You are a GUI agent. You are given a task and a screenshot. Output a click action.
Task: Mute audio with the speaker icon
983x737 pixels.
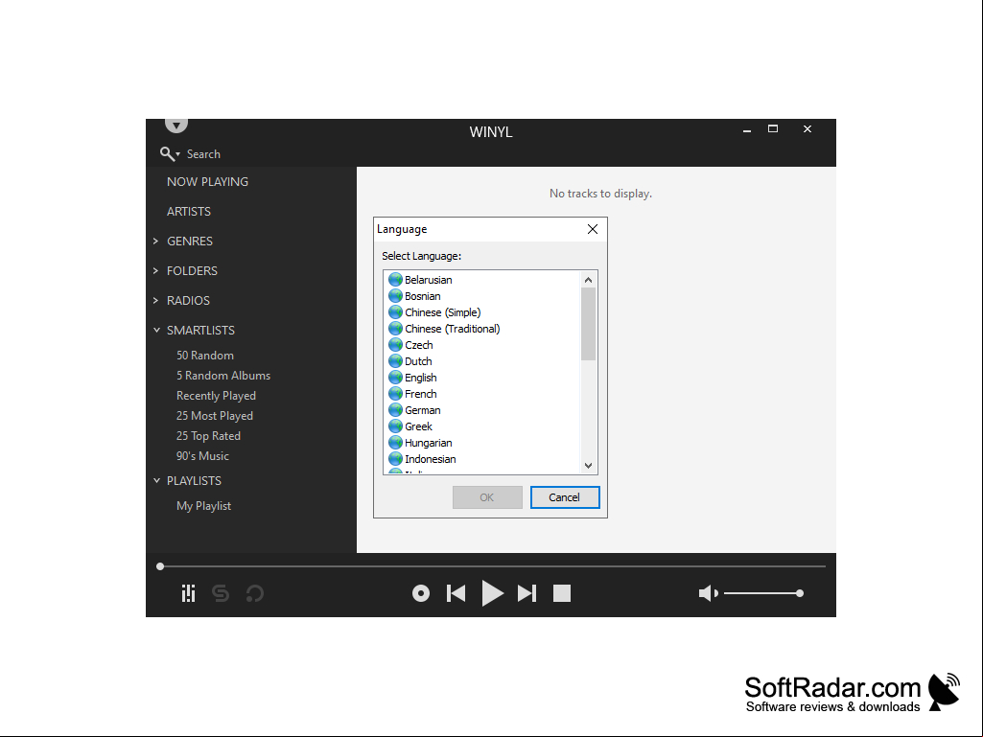point(708,593)
